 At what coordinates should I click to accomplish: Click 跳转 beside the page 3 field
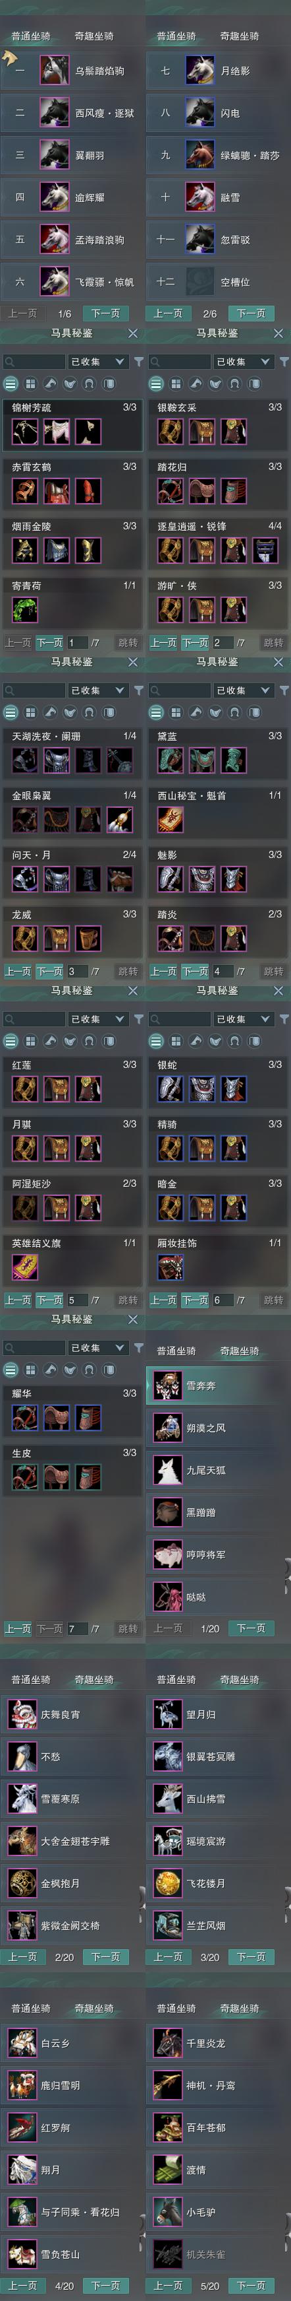click(x=128, y=971)
